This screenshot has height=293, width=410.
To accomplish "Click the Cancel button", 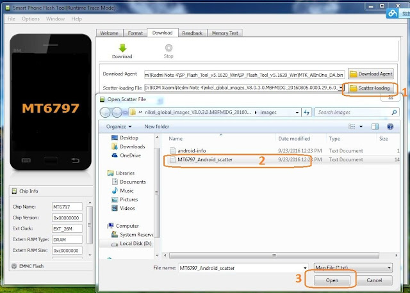I will click(374, 280).
